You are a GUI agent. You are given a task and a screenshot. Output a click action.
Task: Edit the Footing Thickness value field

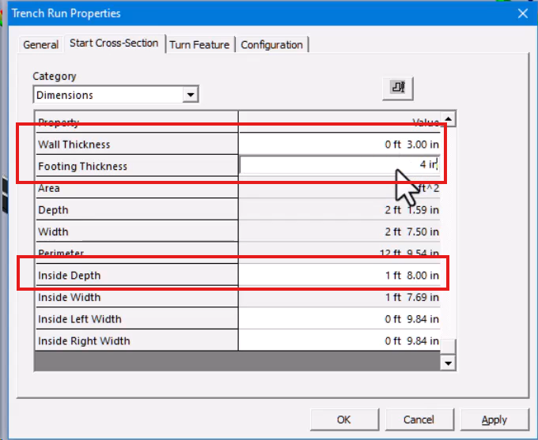339,165
